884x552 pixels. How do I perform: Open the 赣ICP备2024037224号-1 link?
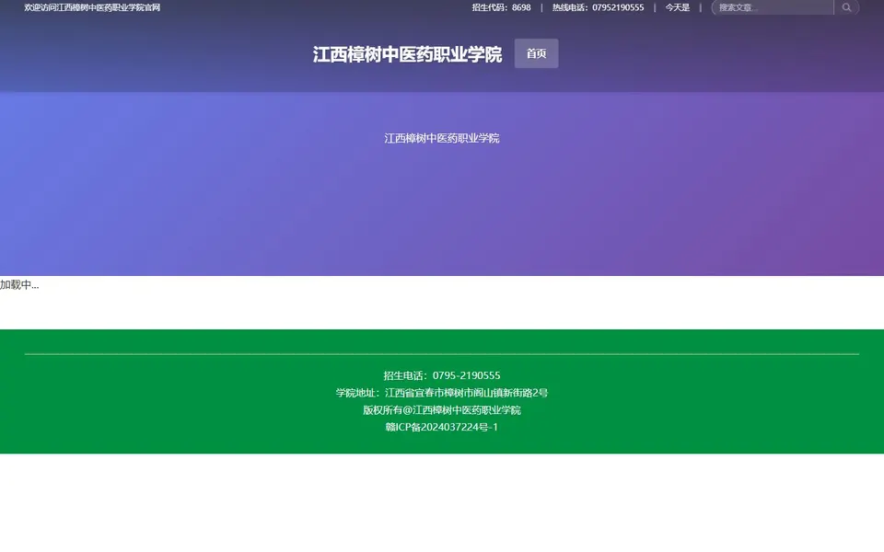tap(442, 427)
